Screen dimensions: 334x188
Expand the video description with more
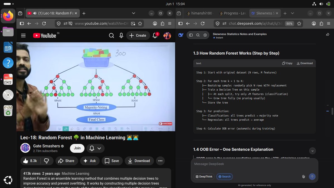click(163, 188)
